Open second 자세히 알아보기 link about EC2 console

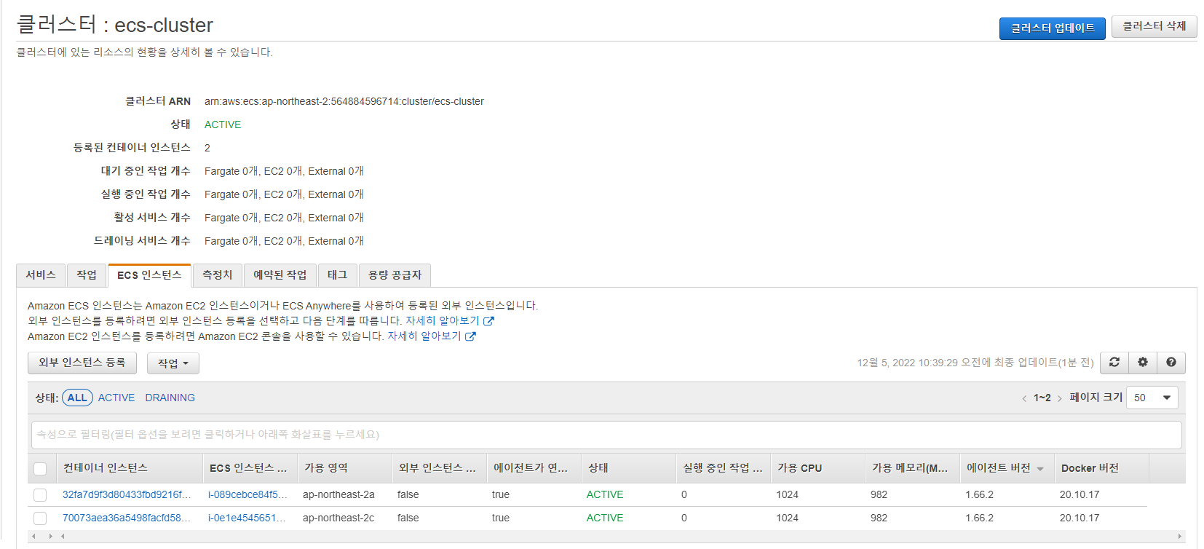tap(424, 336)
